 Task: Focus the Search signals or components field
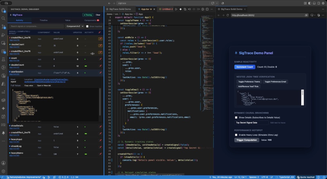(36, 26)
